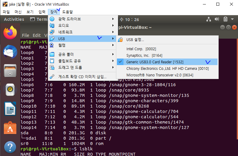Open the 파일 menu in VirtualBox
This screenshot has height=156, width=238.
tap(6, 12)
